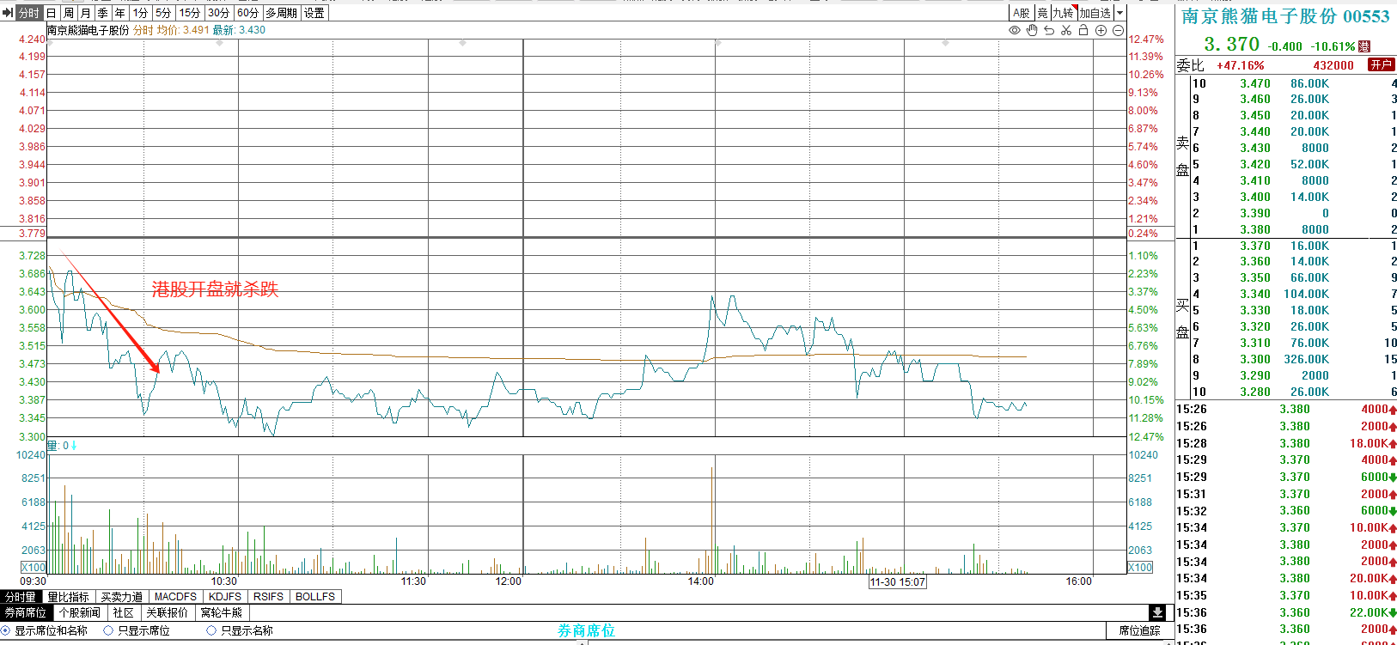The width and height of the screenshot is (1397, 645).
Task: Click the 11-30 15:07 time marker
Action: (898, 582)
